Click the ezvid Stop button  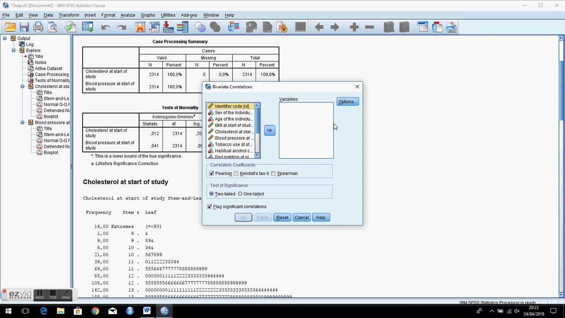53,295
